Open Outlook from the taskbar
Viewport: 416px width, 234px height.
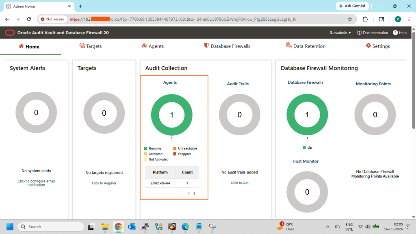[132, 227]
